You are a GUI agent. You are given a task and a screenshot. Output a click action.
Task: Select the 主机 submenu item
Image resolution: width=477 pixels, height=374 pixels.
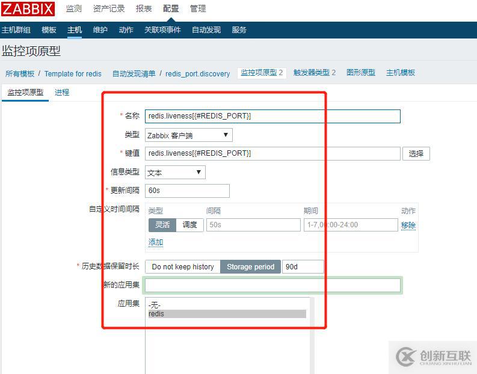tap(75, 30)
